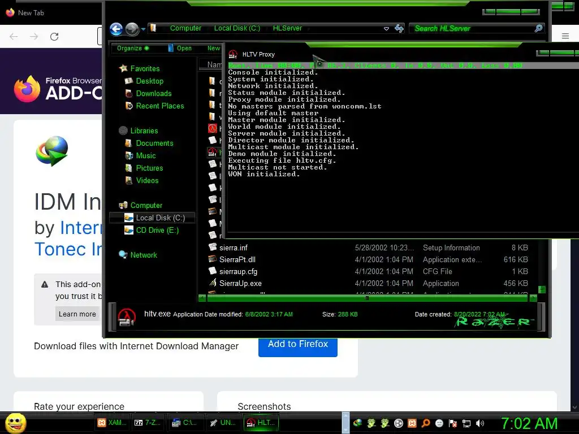Click Action Center flag icon in tray
579x434 pixels.
[453, 423]
